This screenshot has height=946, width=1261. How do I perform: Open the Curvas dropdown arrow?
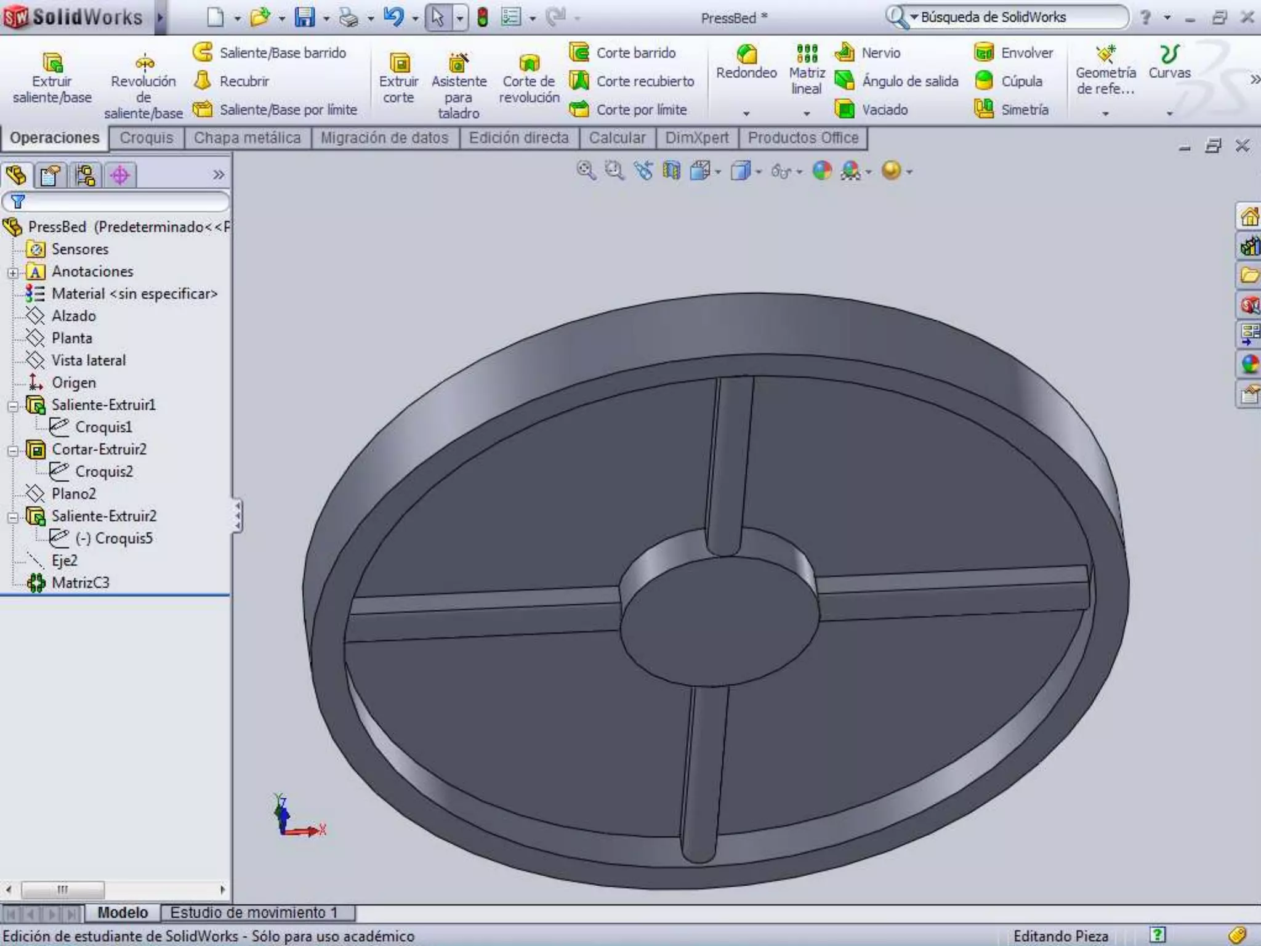tap(1169, 113)
